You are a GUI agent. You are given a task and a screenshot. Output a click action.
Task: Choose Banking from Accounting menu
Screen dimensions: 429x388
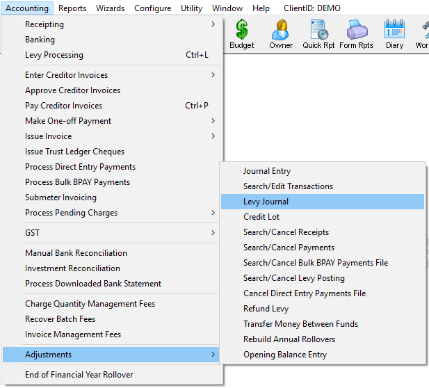click(x=112, y=40)
